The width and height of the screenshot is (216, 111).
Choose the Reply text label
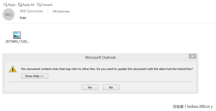click(12, 5)
